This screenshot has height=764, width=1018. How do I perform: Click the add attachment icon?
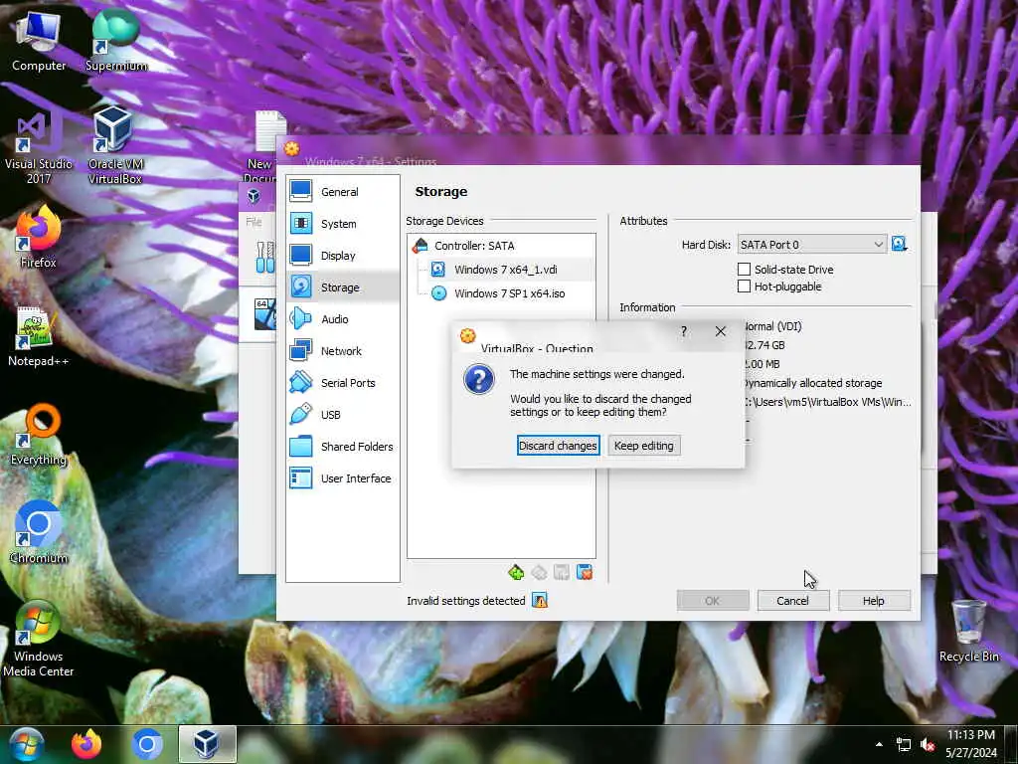click(562, 572)
